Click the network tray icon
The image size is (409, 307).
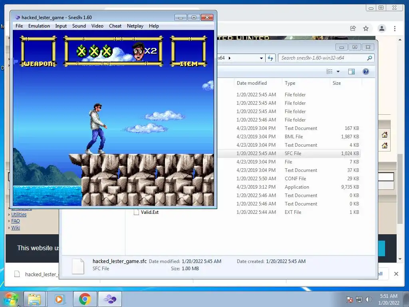pos(359,299)
